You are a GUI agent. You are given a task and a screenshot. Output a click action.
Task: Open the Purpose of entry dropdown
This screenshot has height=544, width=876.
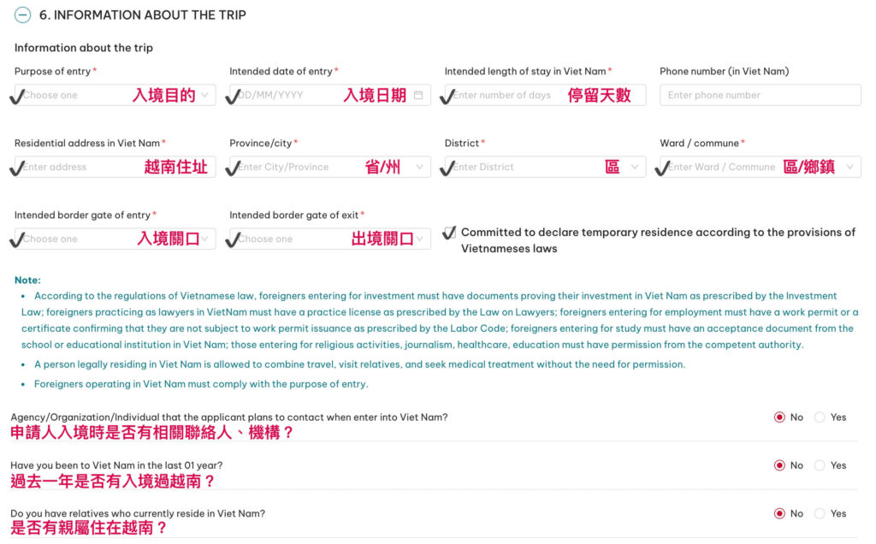[x=115, y=95]
